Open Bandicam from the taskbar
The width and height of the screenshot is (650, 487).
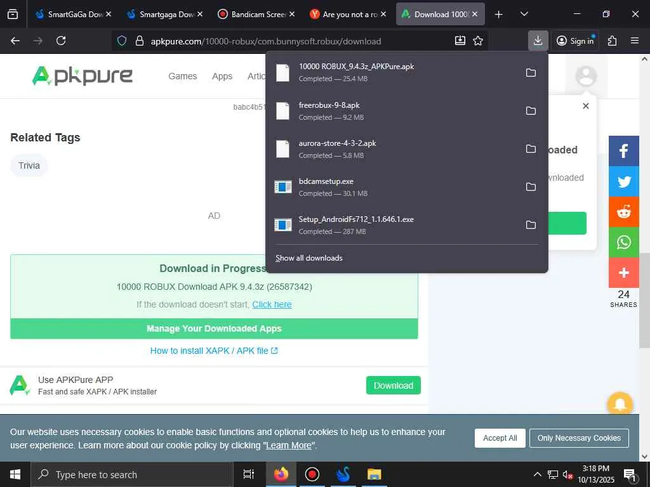coord(312,474)
